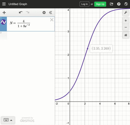
Task: Select the empty expression row 2
Action: pos(27,36)
